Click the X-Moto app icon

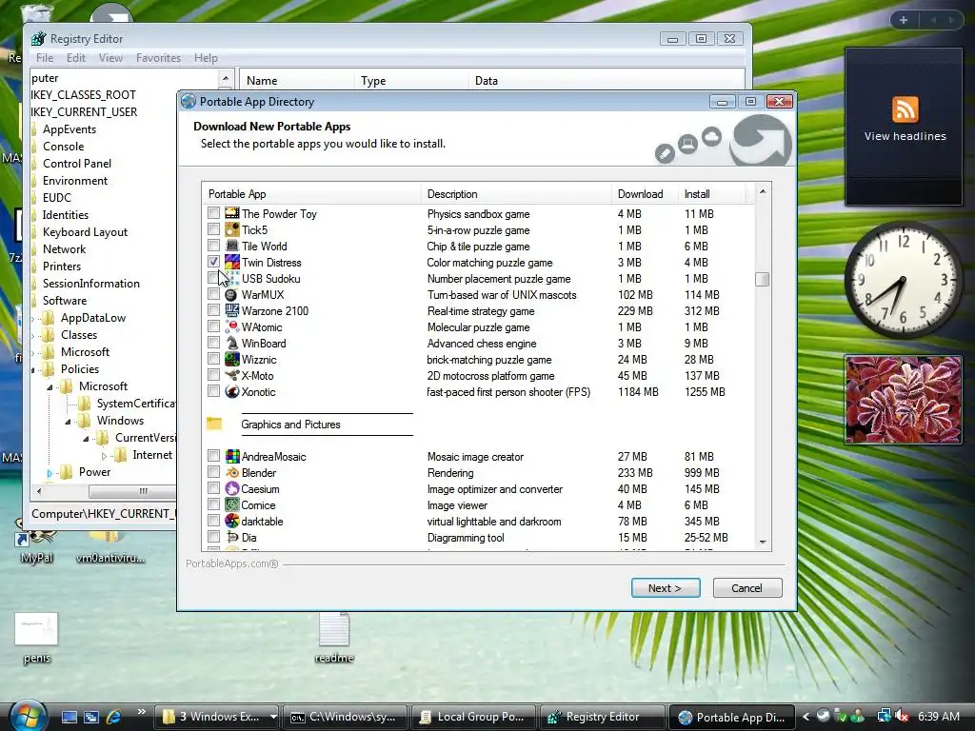(232, 375)
